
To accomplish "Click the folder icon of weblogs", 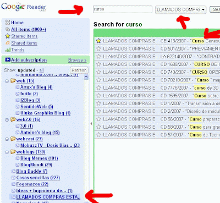I will 13,152.
